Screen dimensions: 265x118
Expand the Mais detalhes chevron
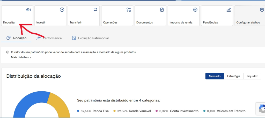(30, 57)
